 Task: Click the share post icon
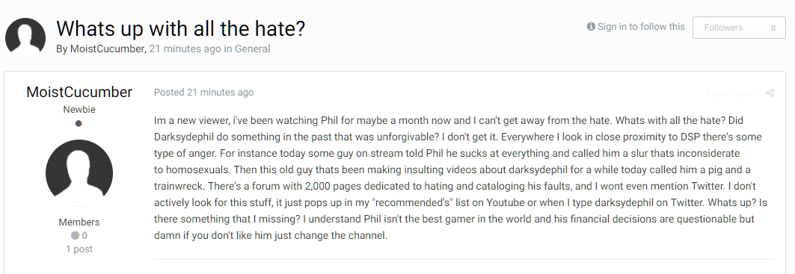tap(770, 93)
